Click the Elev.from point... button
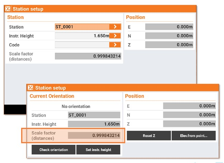This screenshot has height=163, width=224. tap(194, 135)
